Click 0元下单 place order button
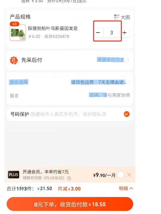Screen dimensions: 161x214 70,204
